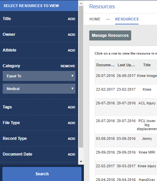157x181 pixels.
Task: Add the Record Type filter
Action: 71,139
